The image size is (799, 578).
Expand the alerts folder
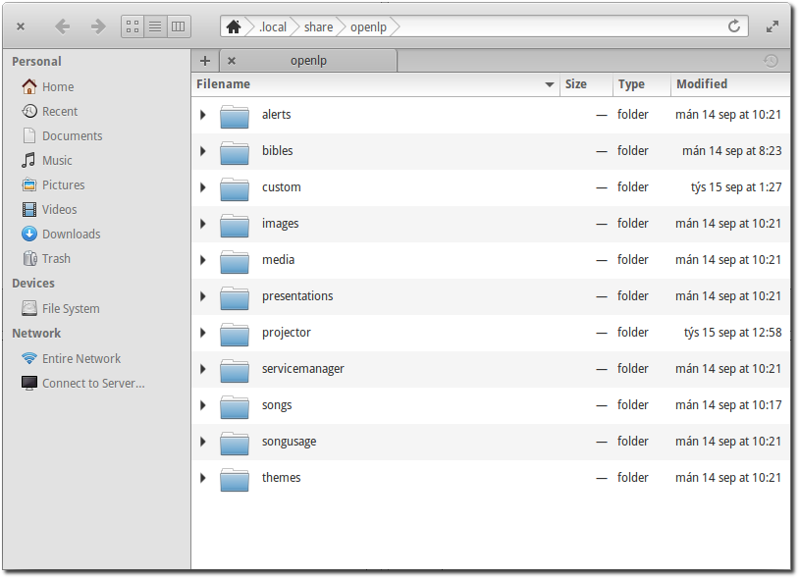click(x=203, y=115)
